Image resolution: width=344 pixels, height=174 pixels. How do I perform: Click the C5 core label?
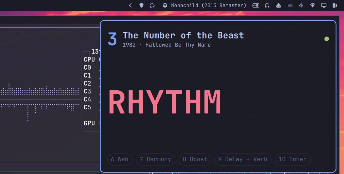[x=87, y=107]
